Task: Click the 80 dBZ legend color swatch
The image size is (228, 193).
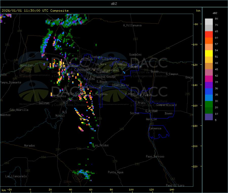Action: (209, 22)
